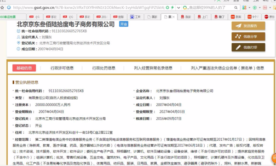Click the 营业执照信息 section heading
276x166 pixels.
tap(27, 82)
